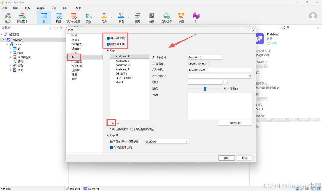Click the API 主机 input field
The width and height of the screenshot is (322, 191).
220,69
